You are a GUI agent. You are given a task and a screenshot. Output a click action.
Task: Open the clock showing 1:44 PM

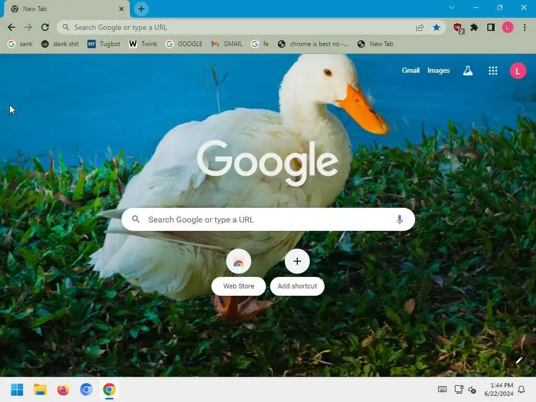pos(499,389)
